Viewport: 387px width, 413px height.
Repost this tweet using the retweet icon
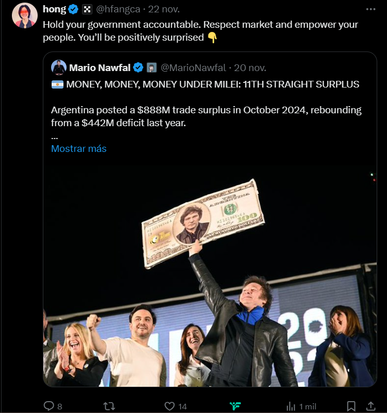[109, 406]
